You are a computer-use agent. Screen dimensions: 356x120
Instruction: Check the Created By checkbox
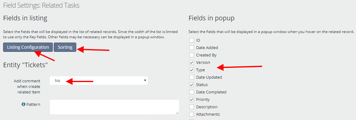tap(192, 55)
